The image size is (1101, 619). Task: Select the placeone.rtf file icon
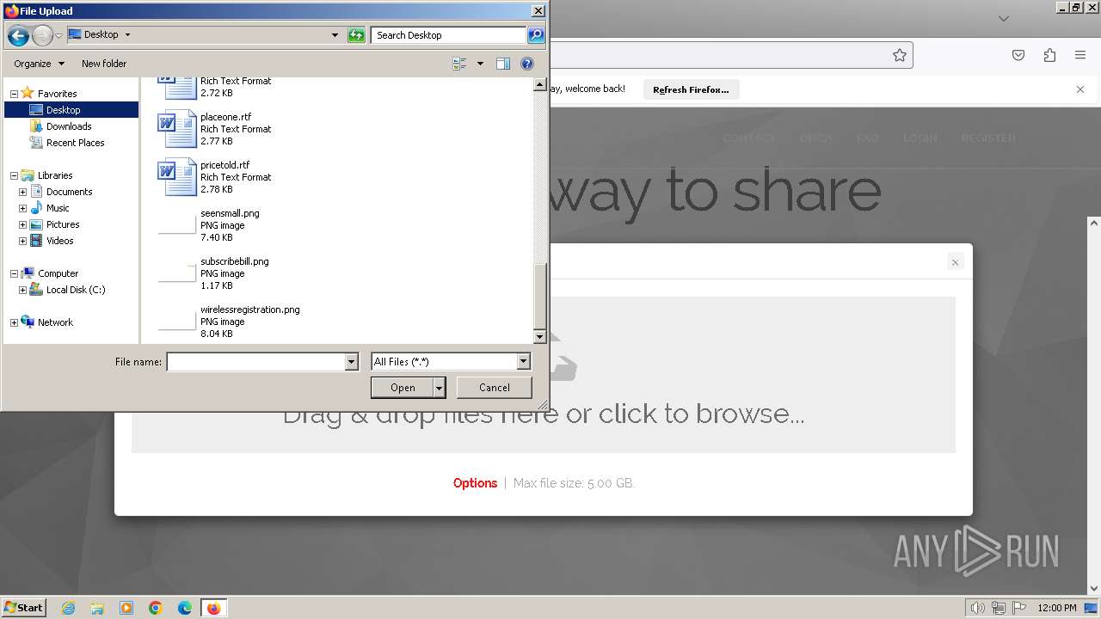click(177, 129)
